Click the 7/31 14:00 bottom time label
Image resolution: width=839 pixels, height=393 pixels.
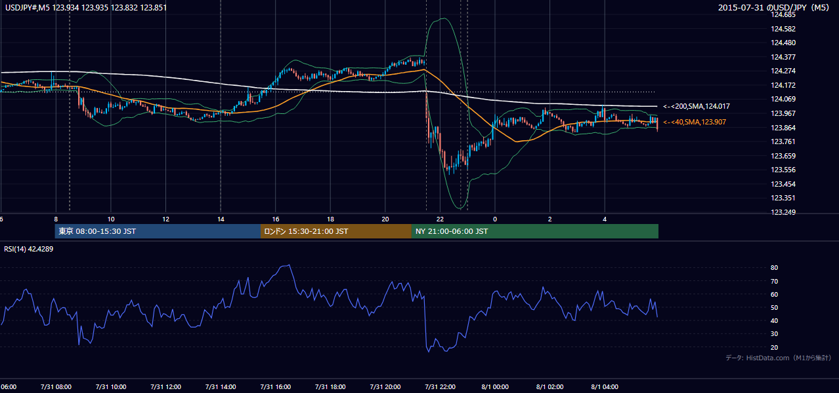[221, 387]
